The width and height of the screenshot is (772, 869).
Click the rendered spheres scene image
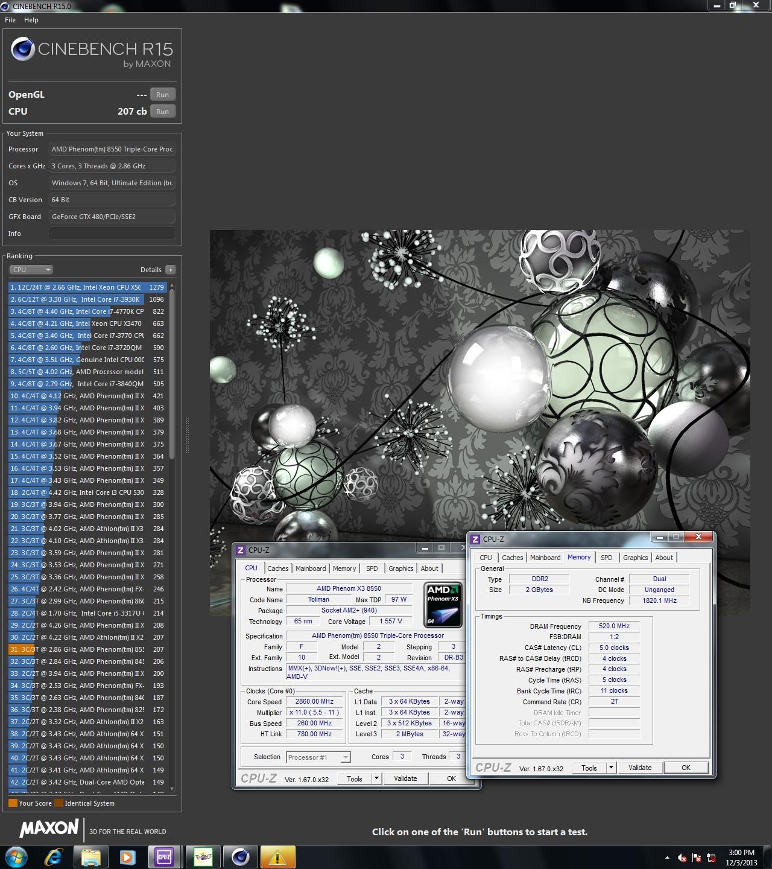pos(479,422)
